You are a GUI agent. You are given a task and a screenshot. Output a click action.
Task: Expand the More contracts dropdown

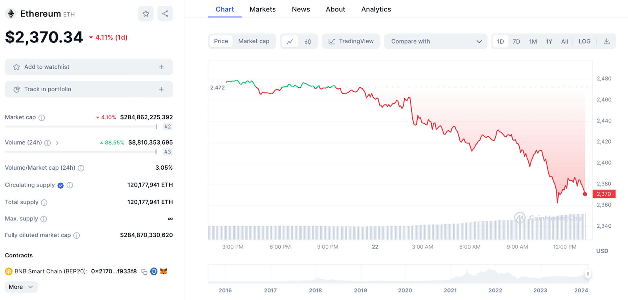(x=21, y=287)
